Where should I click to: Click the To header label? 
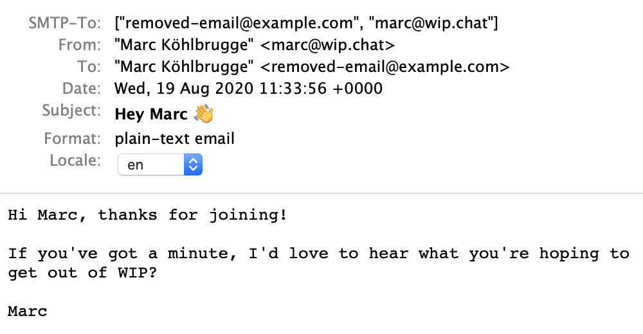tap(89, 66)
